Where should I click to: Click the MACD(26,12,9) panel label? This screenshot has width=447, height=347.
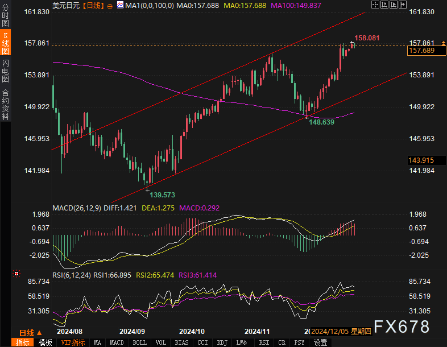tap(77, 208)
